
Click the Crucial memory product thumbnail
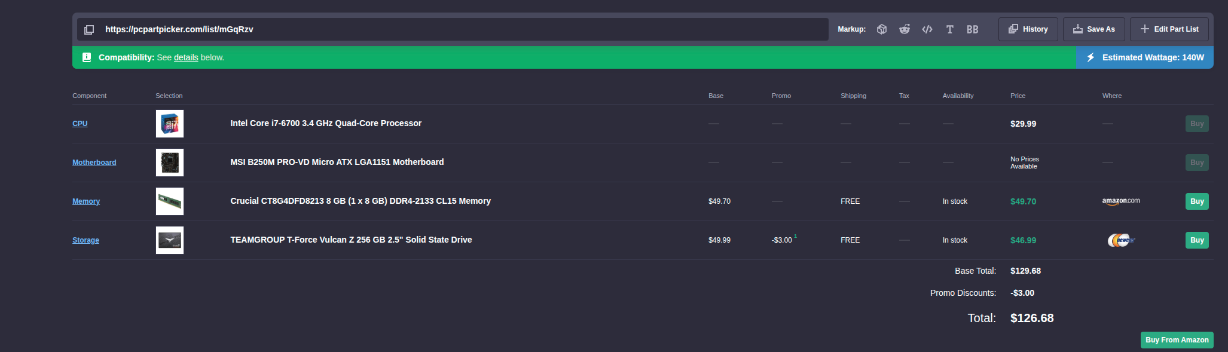[170, 201]
